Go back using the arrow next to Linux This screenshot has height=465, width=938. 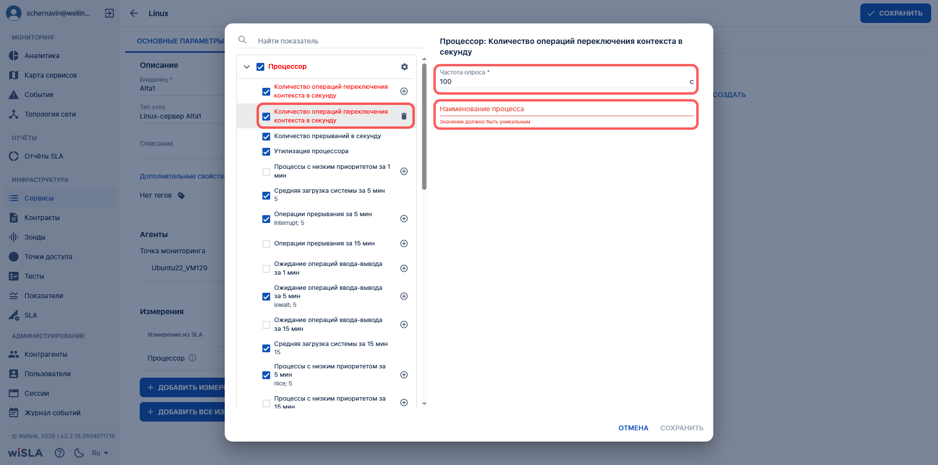click(134, 13)
